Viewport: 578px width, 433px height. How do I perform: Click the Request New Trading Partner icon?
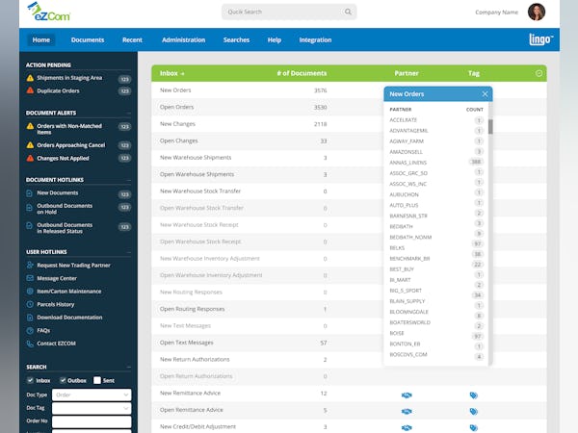point(30,266)
